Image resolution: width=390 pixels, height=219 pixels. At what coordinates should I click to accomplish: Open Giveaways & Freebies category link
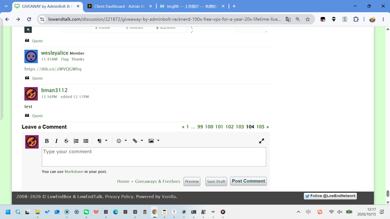point(157,181)
